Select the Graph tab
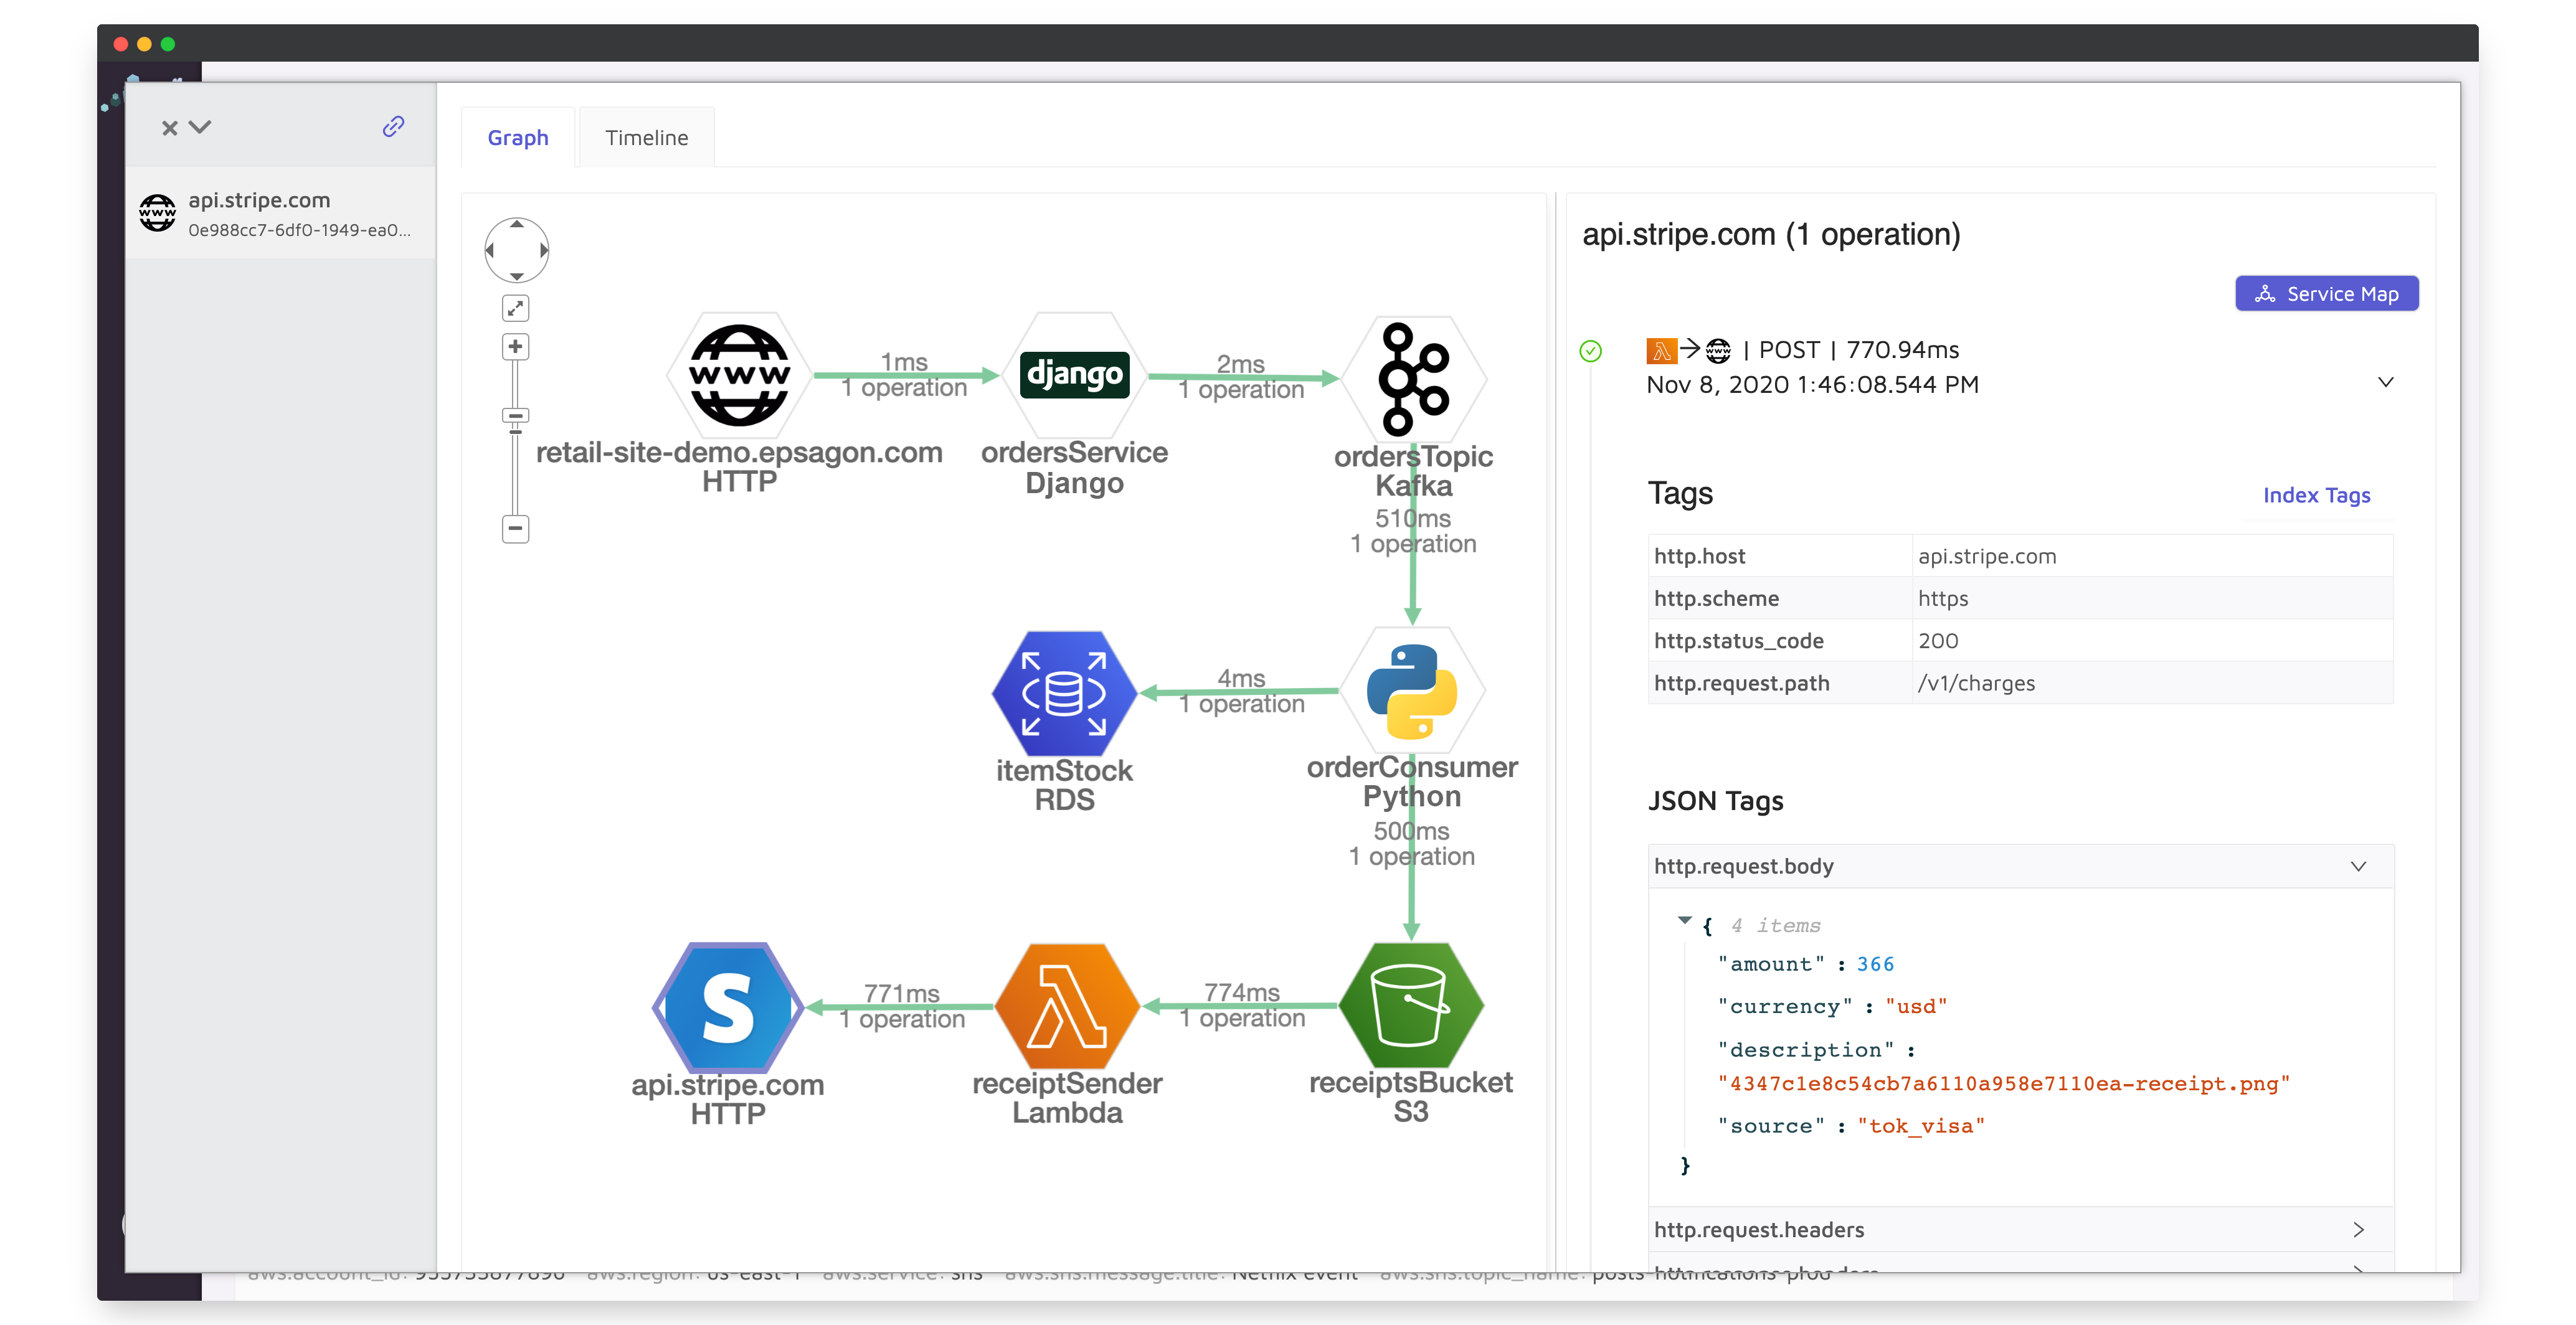The width and height of the screenshot is (2576, 1325). pos(517,137)
